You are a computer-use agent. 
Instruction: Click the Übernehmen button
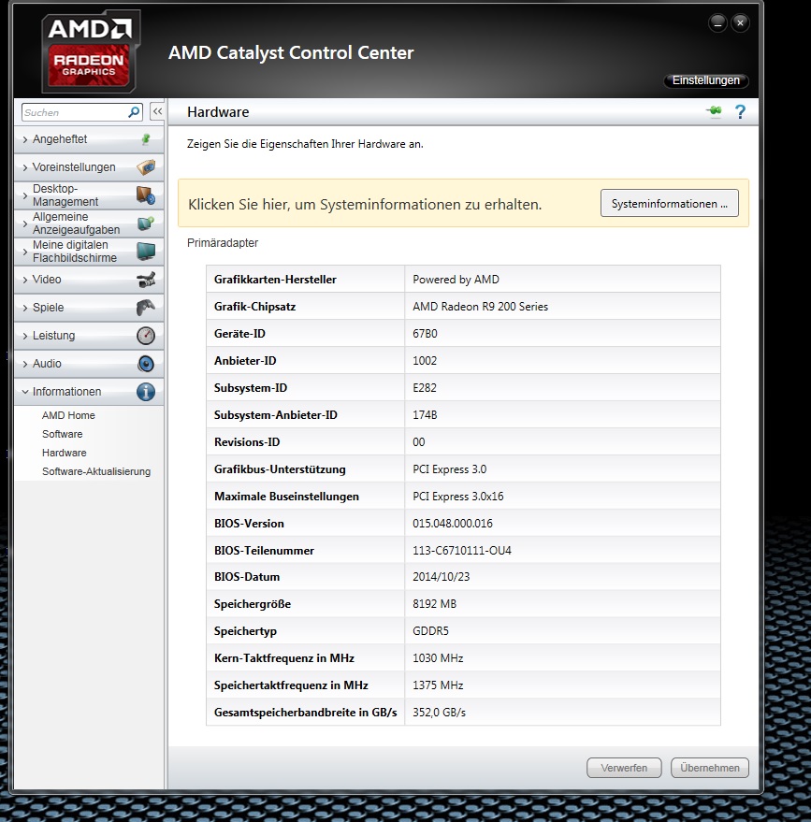[x=710, y=768]
